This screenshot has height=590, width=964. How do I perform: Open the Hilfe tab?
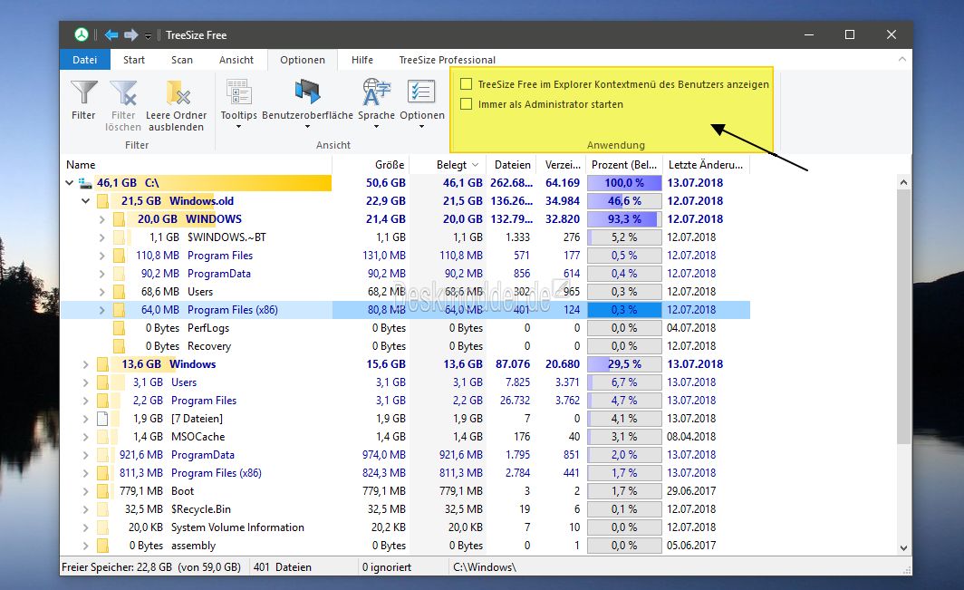tap(362, 60)
